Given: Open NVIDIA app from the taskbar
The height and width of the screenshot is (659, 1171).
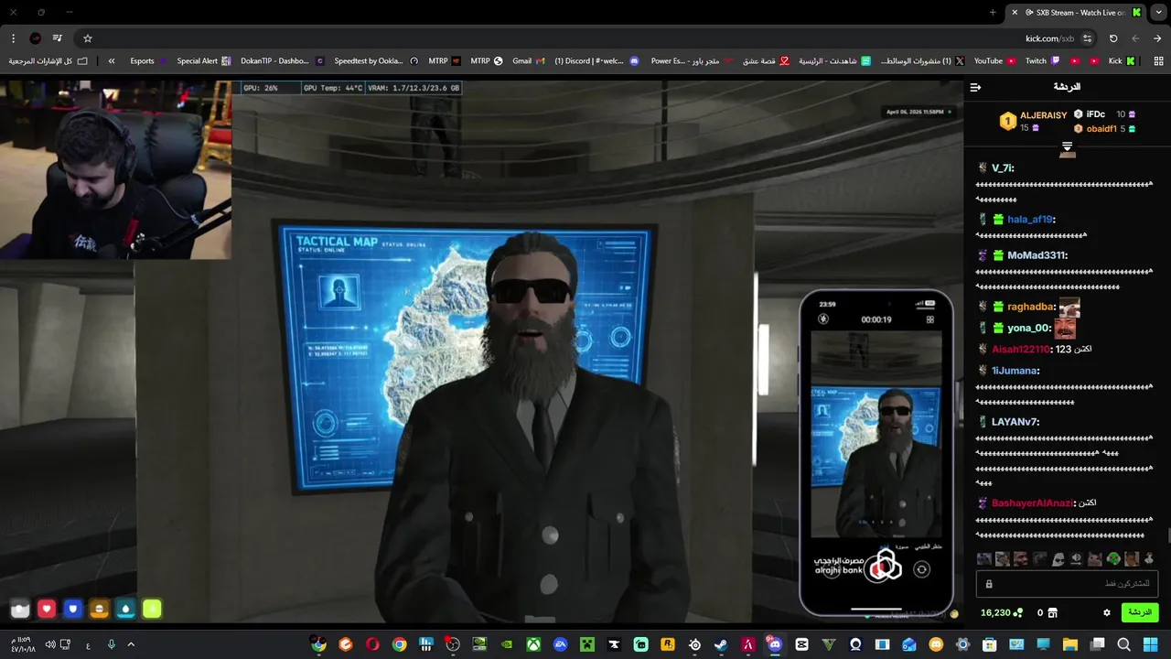Looking at the screenshot, I should click(x=507, y=644).
